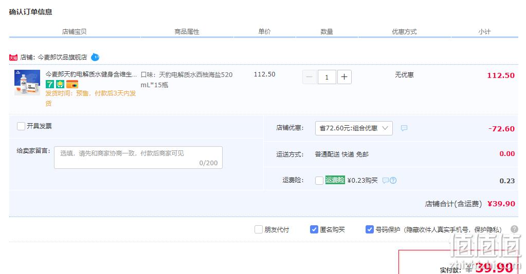Click 普通配送 快递 免邮 shipping text

pos(341,154)
